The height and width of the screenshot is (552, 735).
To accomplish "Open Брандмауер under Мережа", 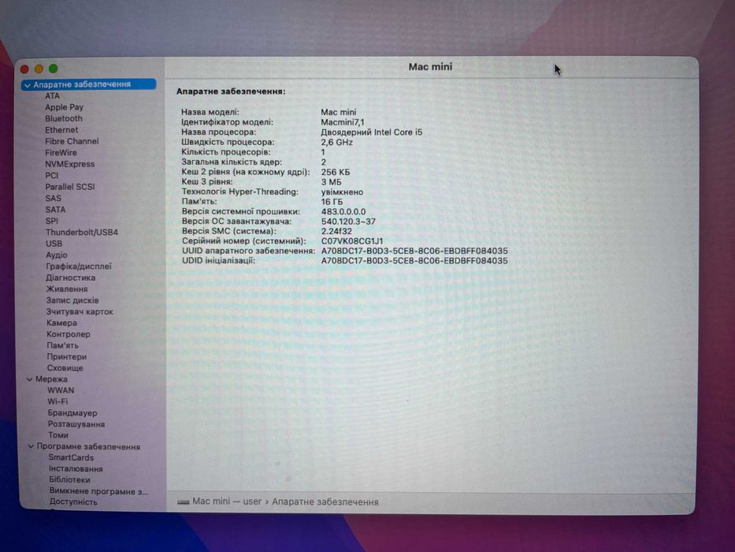I will click(72, 413).
